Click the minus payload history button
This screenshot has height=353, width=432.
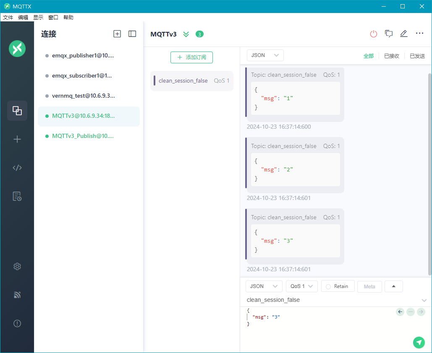411,312
